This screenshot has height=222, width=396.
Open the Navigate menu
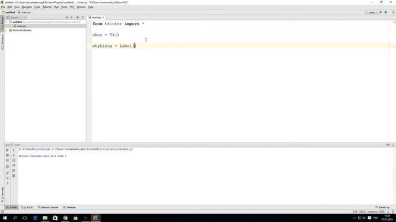[x=27, y=7]
